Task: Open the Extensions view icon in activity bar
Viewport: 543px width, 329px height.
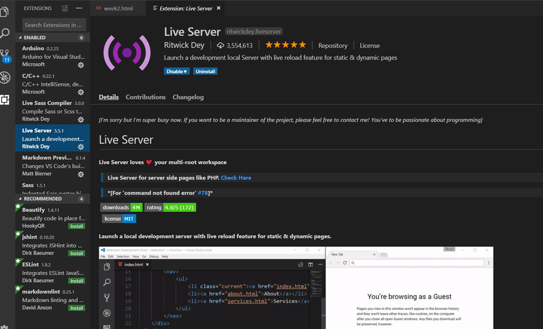Action: [5, 100]
